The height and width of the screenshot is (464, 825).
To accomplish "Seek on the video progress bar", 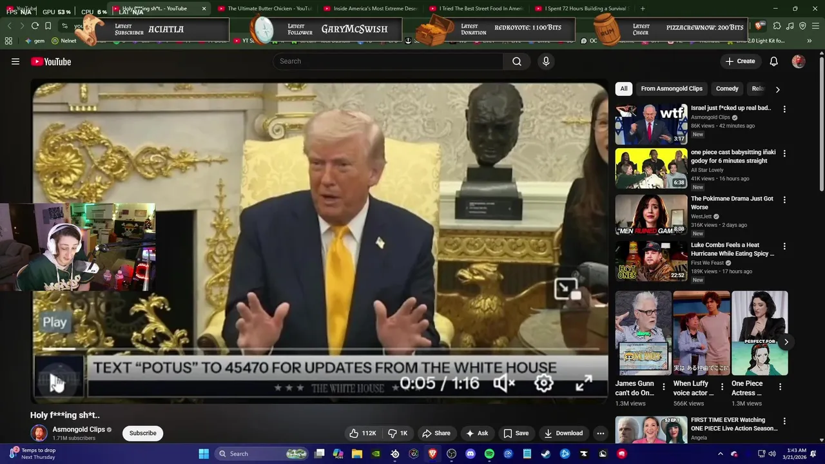I will coord(320,349).
